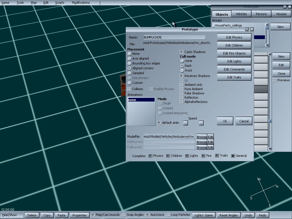
Task: Click the Prototypes panel help icon
Action: (285, 7)
